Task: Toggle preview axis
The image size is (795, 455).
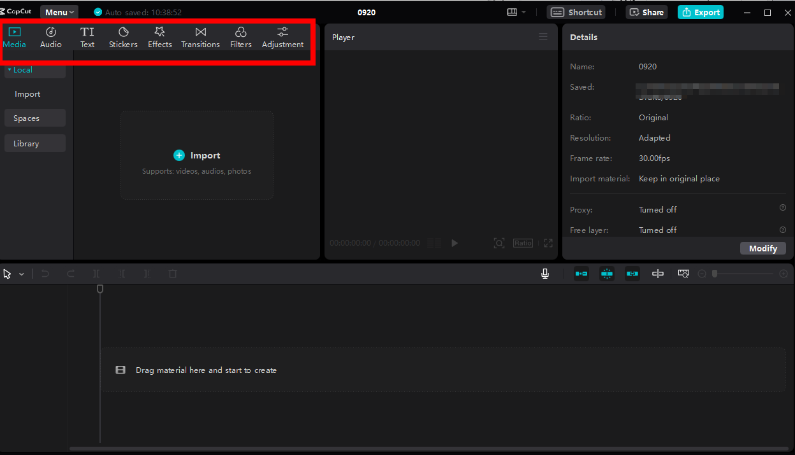Action: 658,274
